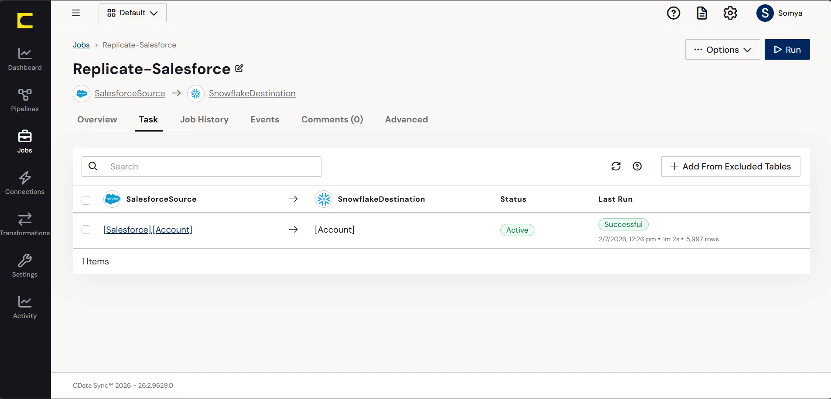Image resolution: width=831 pixels, height=399 pixels.
Task: Click the Salesforce source icon beside SalesforceSource link
Action: (82, 94)
